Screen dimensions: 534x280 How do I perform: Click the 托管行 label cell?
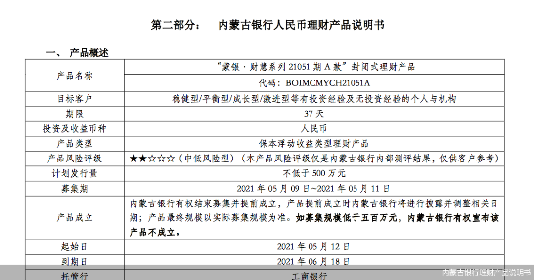point(75,276)
